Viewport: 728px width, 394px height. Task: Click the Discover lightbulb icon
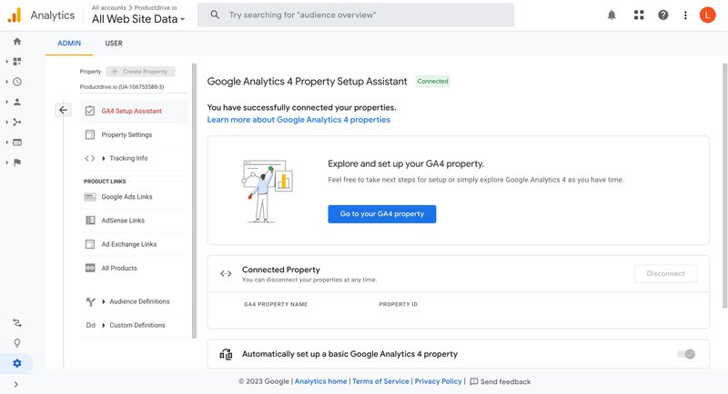click(x=16, y=343)
